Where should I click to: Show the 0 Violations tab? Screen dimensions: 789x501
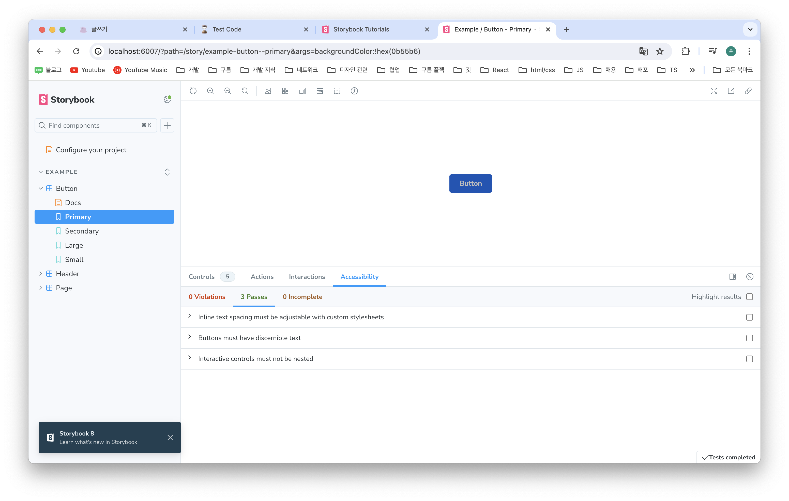(207, 297)
